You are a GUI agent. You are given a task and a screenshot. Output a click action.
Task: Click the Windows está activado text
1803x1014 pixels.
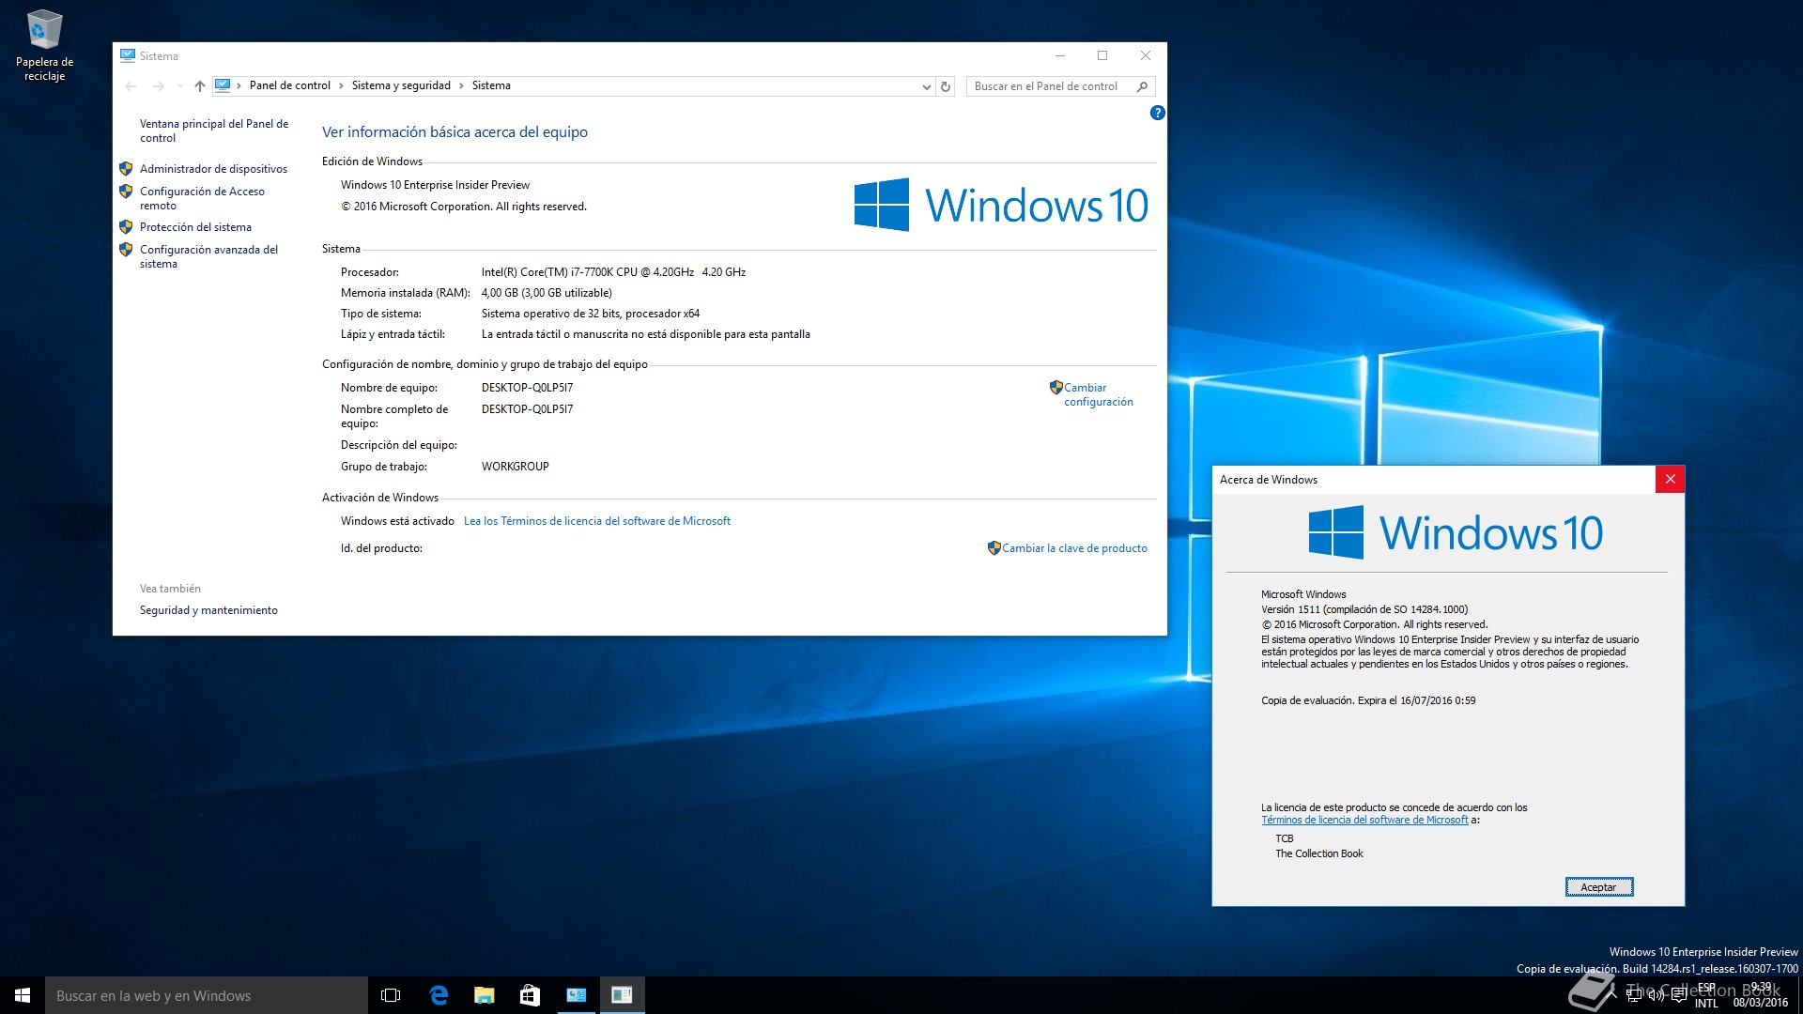(397, 521)
